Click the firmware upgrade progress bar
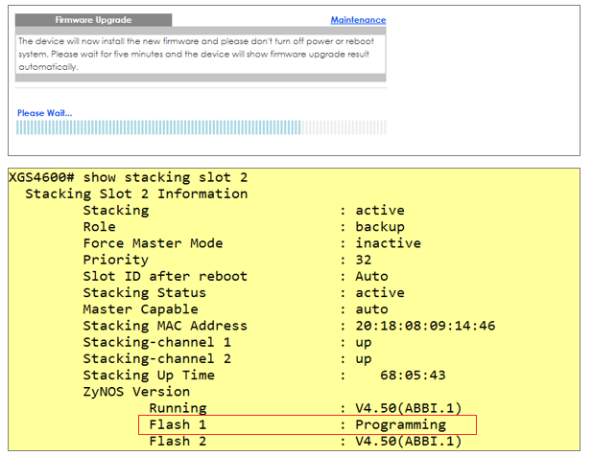Viewport: 593px width, 456px height. (x=201, y=127)
